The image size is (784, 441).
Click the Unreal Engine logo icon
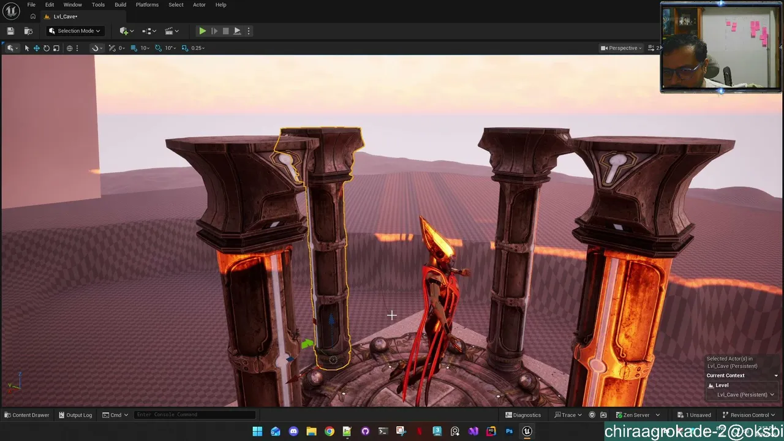tap(12, 11)
